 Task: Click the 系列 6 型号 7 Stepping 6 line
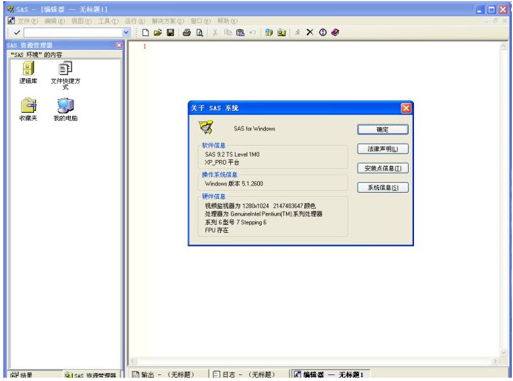tap(236, 222)
